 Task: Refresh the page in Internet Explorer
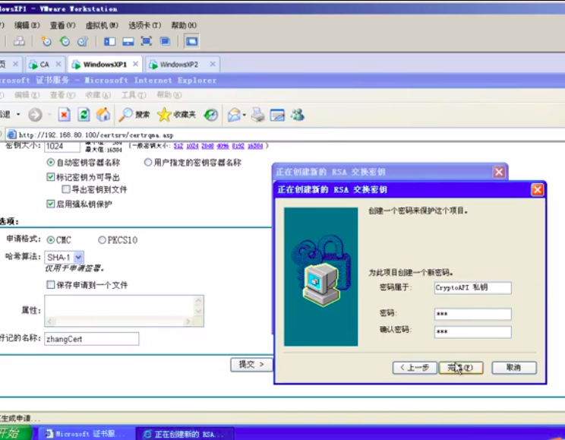pos(84,115)
